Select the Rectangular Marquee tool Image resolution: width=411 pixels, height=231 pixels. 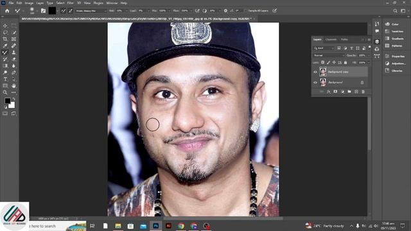point(13,26)
